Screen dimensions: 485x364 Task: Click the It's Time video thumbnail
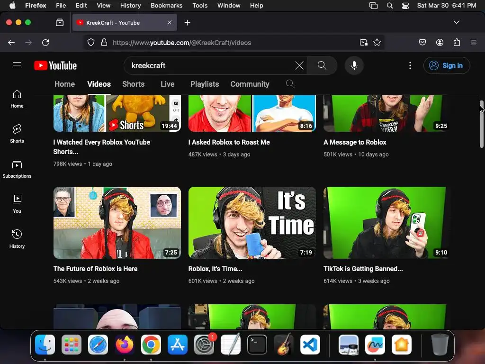(x=252, y=223)
